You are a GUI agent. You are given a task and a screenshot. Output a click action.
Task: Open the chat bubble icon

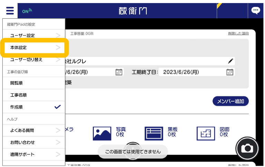point(256,11)
